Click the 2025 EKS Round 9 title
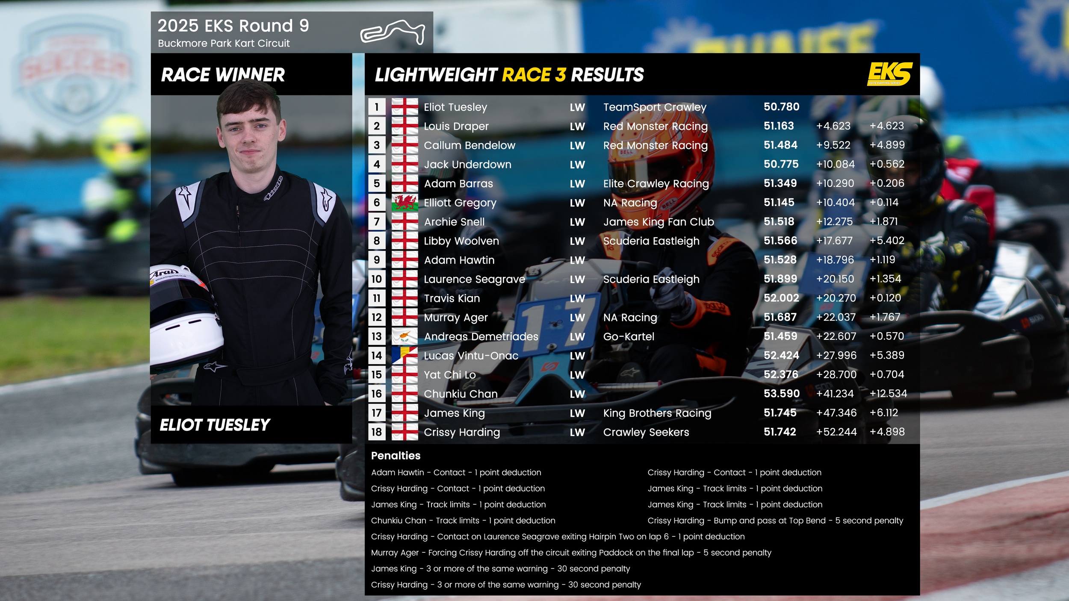Screen dimensions: 1069x601 point(233,26)
